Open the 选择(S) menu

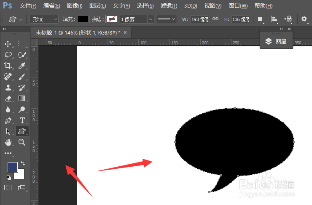pyautogui.click(x=145, y=6)
